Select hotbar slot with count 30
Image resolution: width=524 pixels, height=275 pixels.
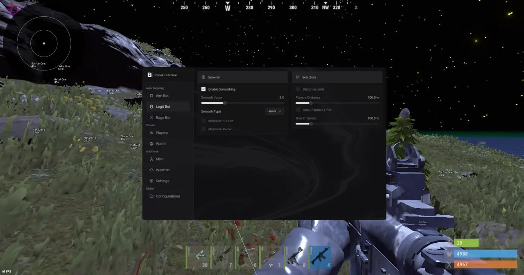pos(197,257)
